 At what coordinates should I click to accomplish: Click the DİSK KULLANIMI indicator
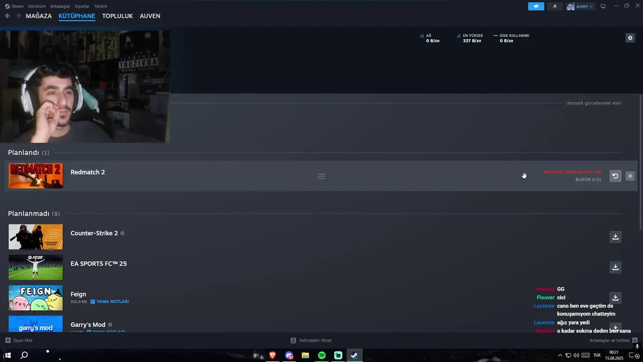[x=511, y=38]
